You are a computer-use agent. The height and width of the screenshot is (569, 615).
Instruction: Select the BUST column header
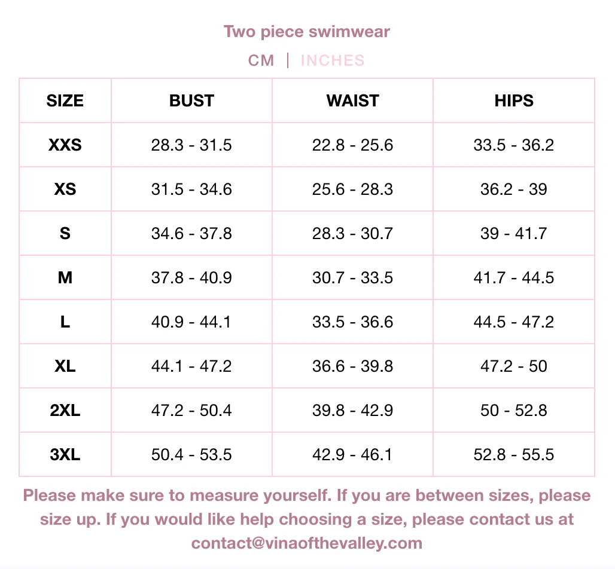[x=191, y=100]
